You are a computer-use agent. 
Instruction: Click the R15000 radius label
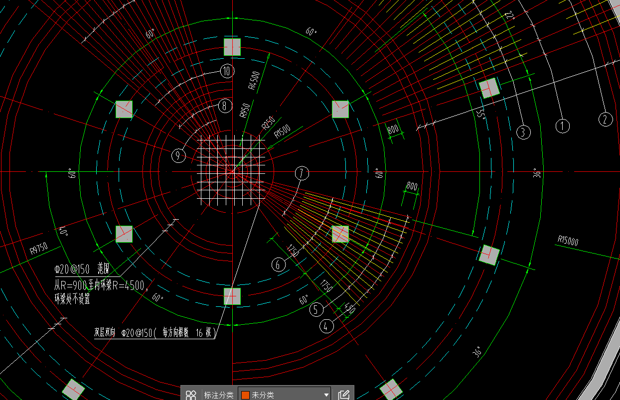coord(568,241)
